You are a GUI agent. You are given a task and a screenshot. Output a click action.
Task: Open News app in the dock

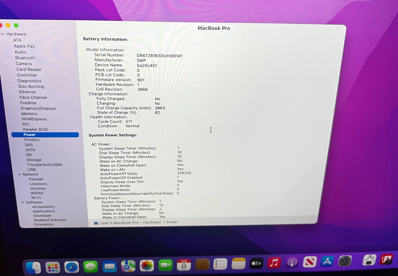310,261
